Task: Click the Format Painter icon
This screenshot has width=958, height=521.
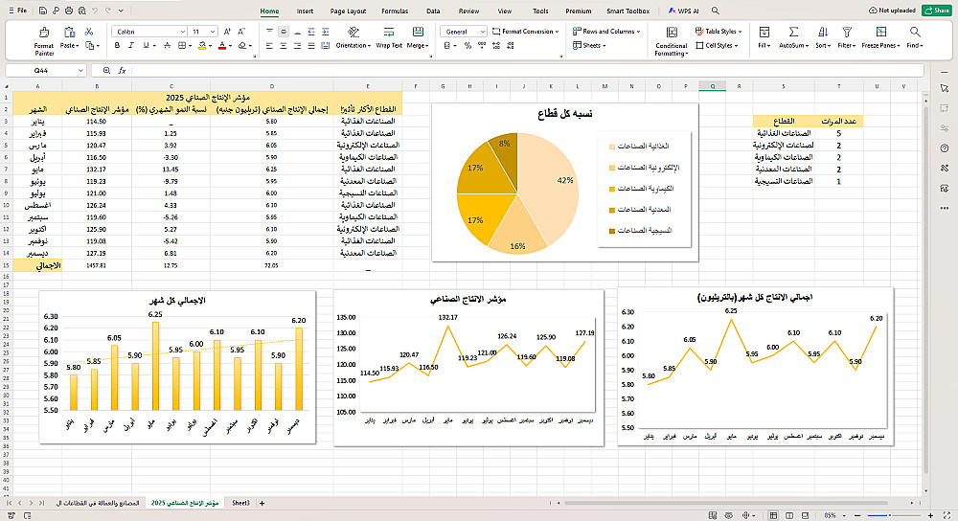Action: (x=43, y=34)
